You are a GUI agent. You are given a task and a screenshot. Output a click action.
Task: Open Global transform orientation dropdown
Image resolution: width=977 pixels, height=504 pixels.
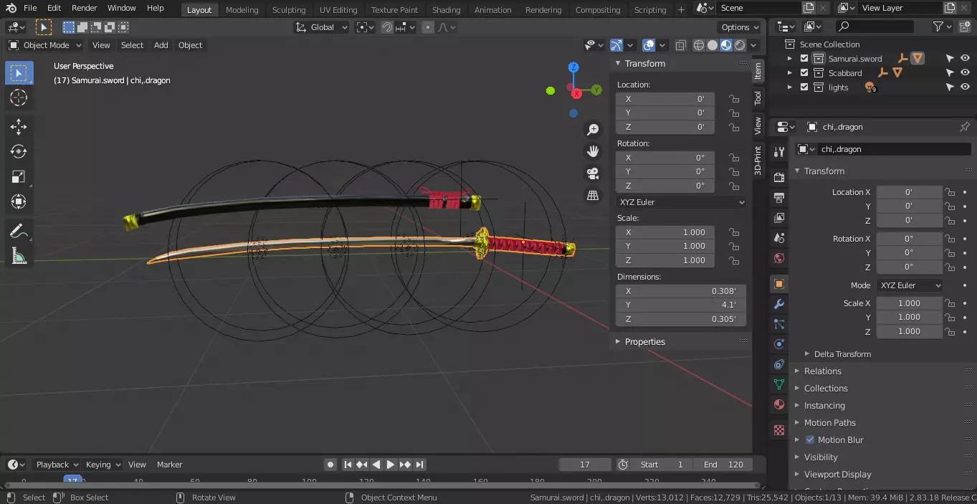[322, 27]
